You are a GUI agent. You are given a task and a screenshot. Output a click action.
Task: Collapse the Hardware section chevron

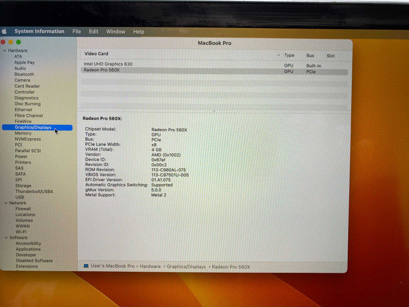pos(5,50)
